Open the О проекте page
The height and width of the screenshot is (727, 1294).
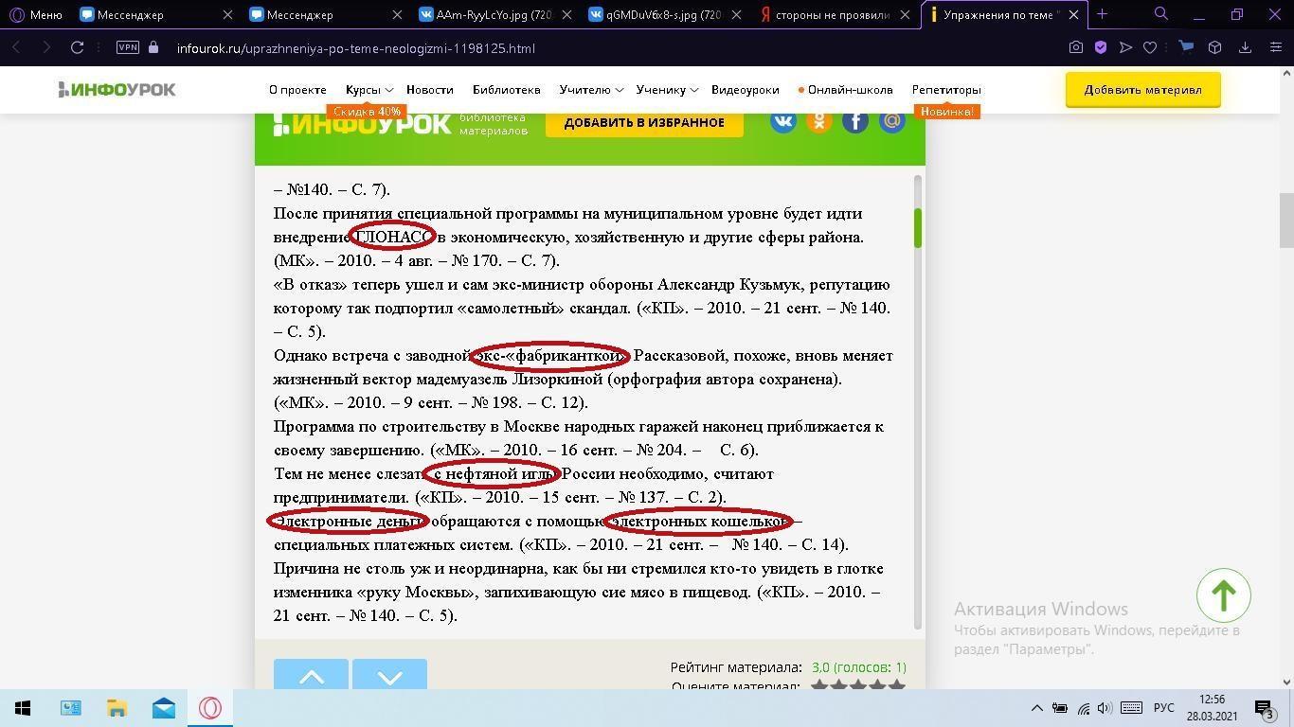(297, 89)
